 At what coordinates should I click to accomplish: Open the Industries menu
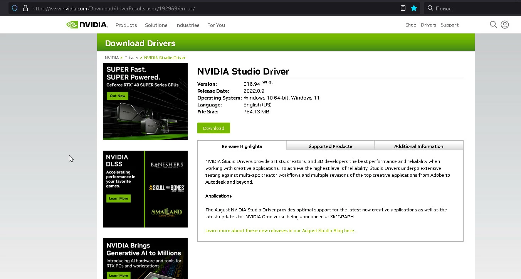(187, 25)
